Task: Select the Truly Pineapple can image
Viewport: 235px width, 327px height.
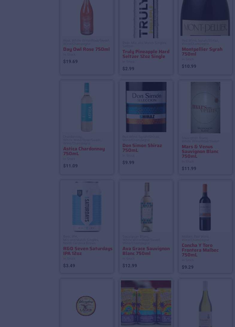Action: click(x=146, y=19)
